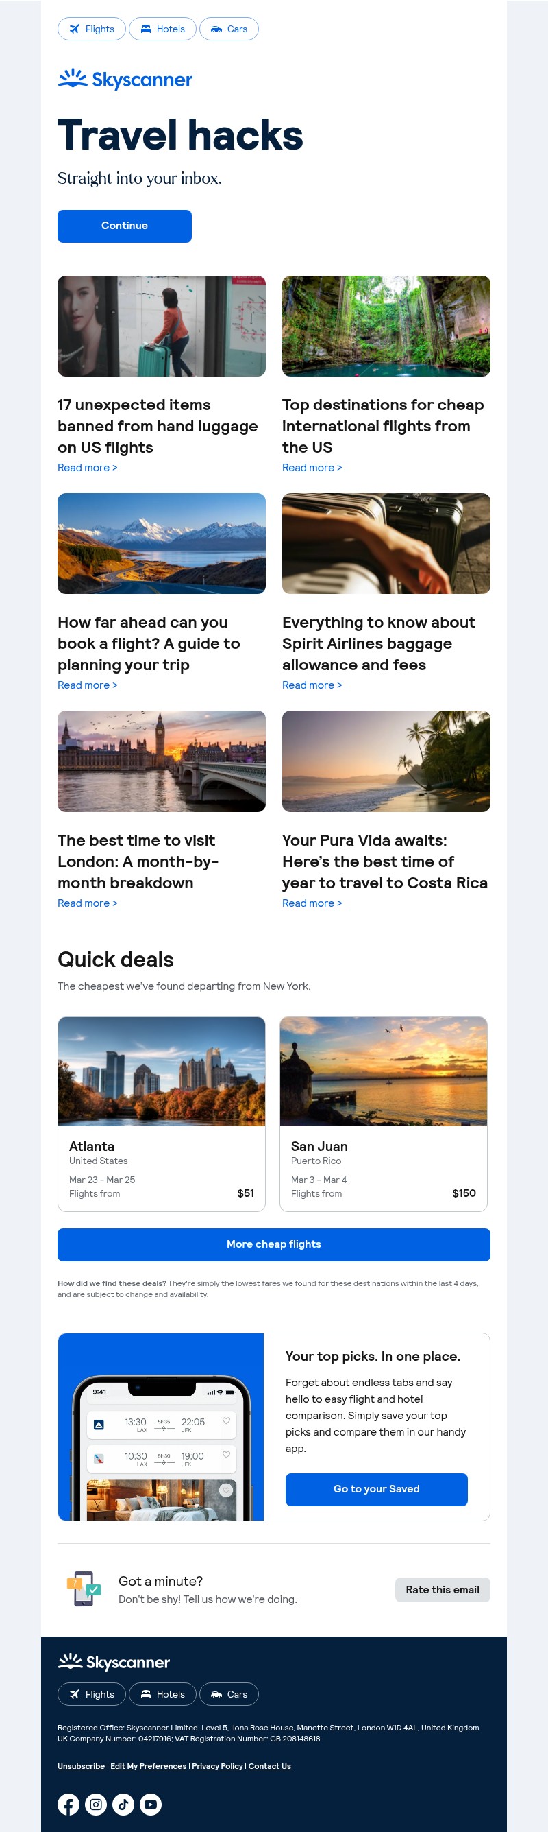Open Skyscanner's Facebook page icon
The height and width of the screenshot is (1832, 548).
pos(68,1805)
